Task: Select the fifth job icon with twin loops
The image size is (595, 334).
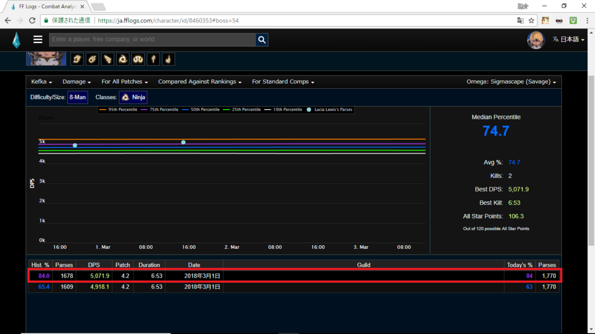Action: (138, 59)
